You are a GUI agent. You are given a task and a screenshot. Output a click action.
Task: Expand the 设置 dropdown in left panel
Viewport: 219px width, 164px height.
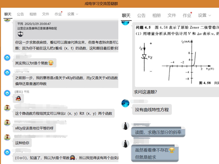pos(73,14)
